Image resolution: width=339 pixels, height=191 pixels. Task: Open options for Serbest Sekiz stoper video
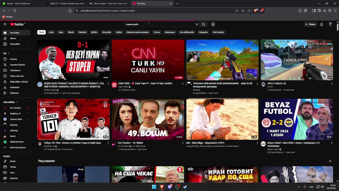pos(108,84)
